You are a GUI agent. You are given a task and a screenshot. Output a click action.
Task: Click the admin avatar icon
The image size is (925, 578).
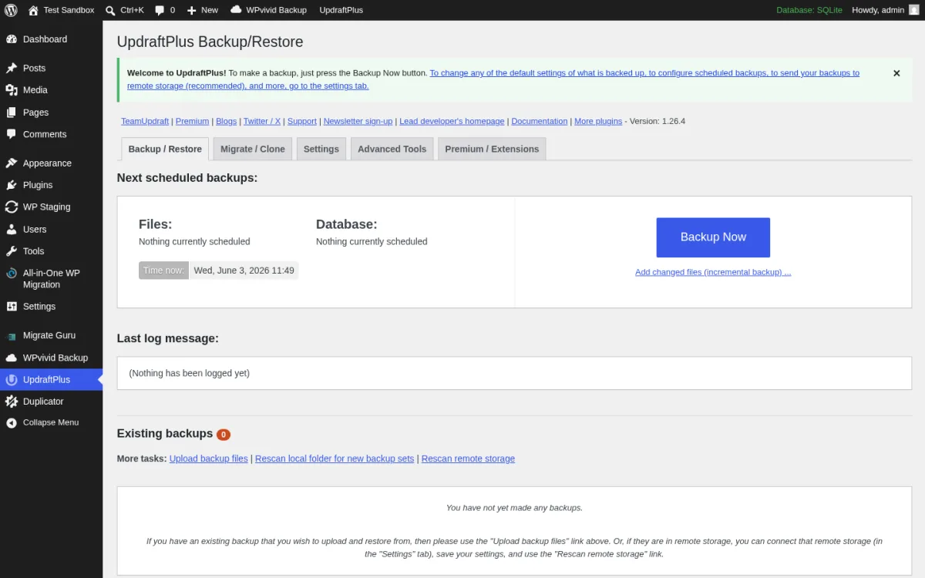click(913, 10)
